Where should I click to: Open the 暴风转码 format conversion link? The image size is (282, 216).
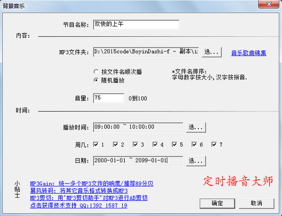79,191
